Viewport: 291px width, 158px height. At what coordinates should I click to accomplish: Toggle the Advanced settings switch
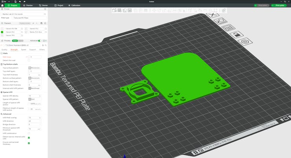[39, 40]
